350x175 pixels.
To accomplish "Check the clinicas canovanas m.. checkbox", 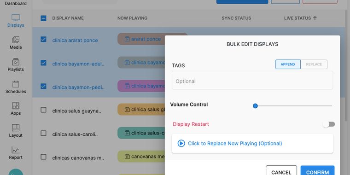I will [44, 157].
